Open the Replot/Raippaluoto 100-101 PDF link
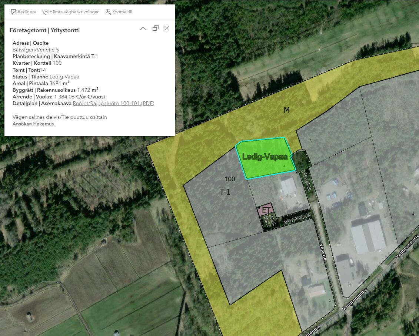This screenshot has width=419, height=336. 113,103
